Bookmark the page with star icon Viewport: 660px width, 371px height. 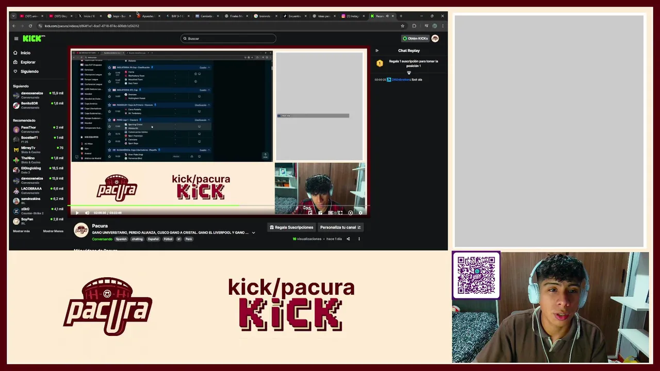pyautogui.click(x=403, y=26)
